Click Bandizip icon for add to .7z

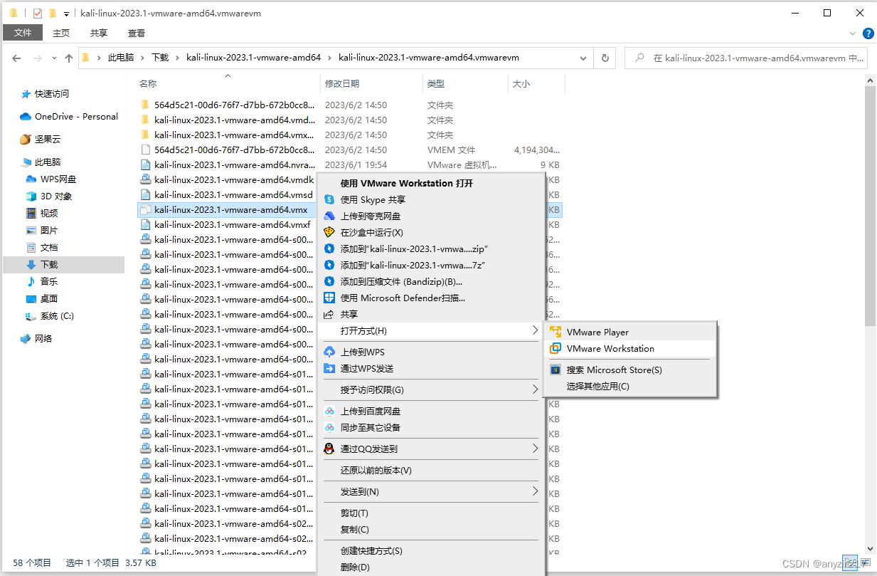(x=329, y=266)
